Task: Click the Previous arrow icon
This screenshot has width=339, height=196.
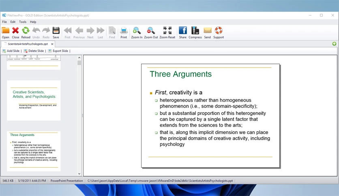Action: pyautogui.click(x=79, y=31)
